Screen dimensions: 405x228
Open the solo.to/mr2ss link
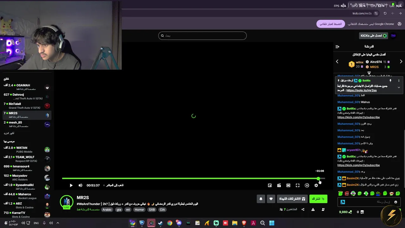[x=361, y=90]
